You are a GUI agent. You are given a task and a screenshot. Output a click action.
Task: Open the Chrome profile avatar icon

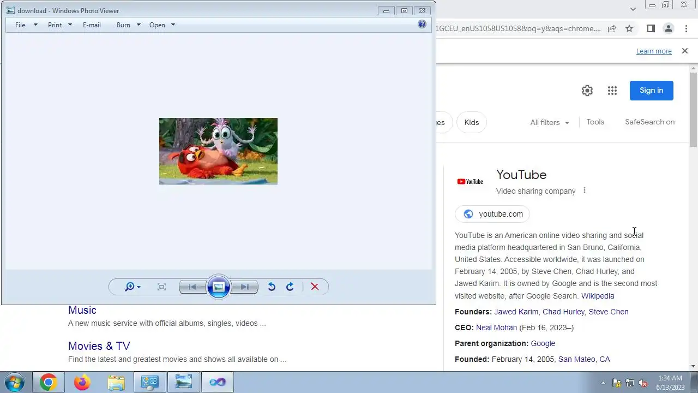tap(668, 28)
